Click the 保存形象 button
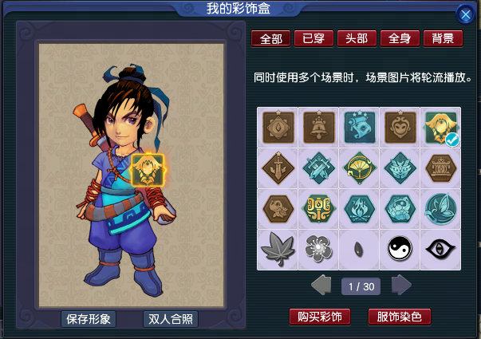481x339 pixels. (89, 319)
